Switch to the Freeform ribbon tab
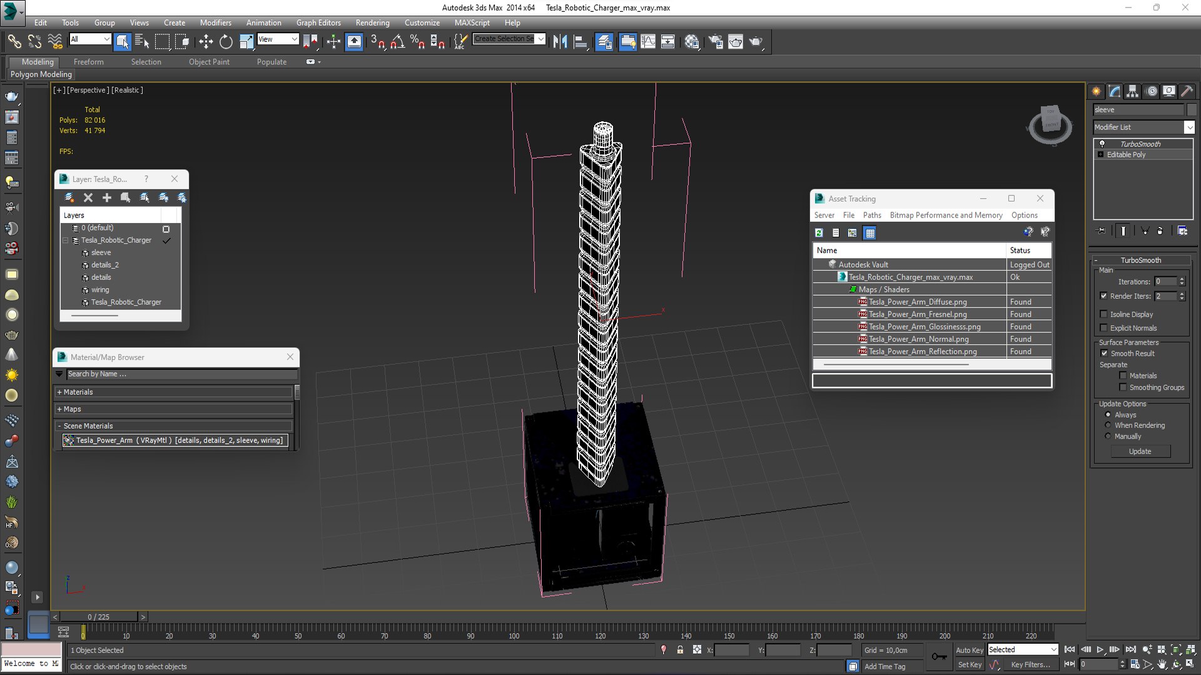The height and width of the screenshot is (675, 1201). click(88, 62)
